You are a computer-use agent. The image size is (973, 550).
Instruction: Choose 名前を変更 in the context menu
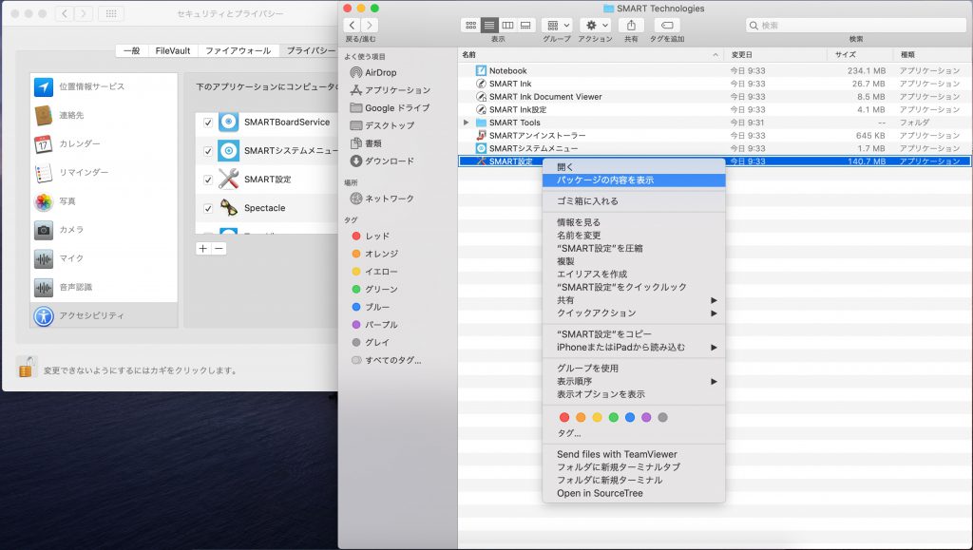pyautogui.click(x=634, y=235)
